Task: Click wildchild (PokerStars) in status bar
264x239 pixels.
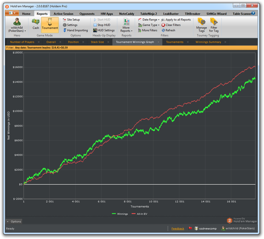Action: point(238,228)
